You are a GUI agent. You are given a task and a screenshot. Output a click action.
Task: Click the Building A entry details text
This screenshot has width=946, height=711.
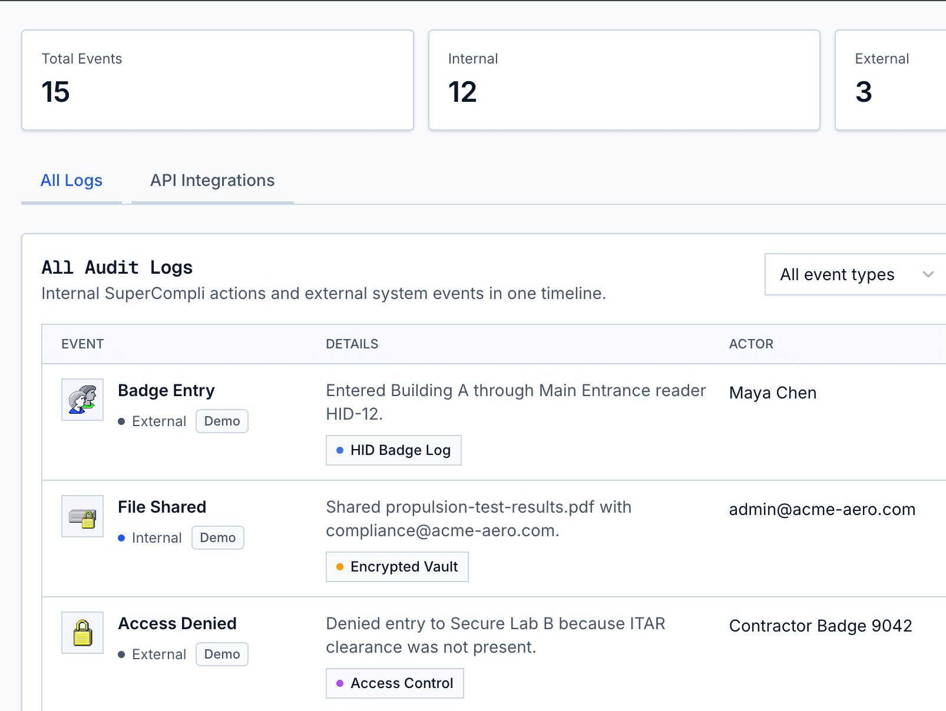(515, 403)
